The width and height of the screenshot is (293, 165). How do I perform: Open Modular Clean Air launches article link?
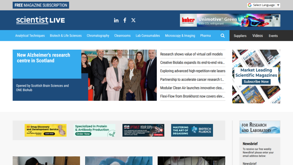coord(192,88)
